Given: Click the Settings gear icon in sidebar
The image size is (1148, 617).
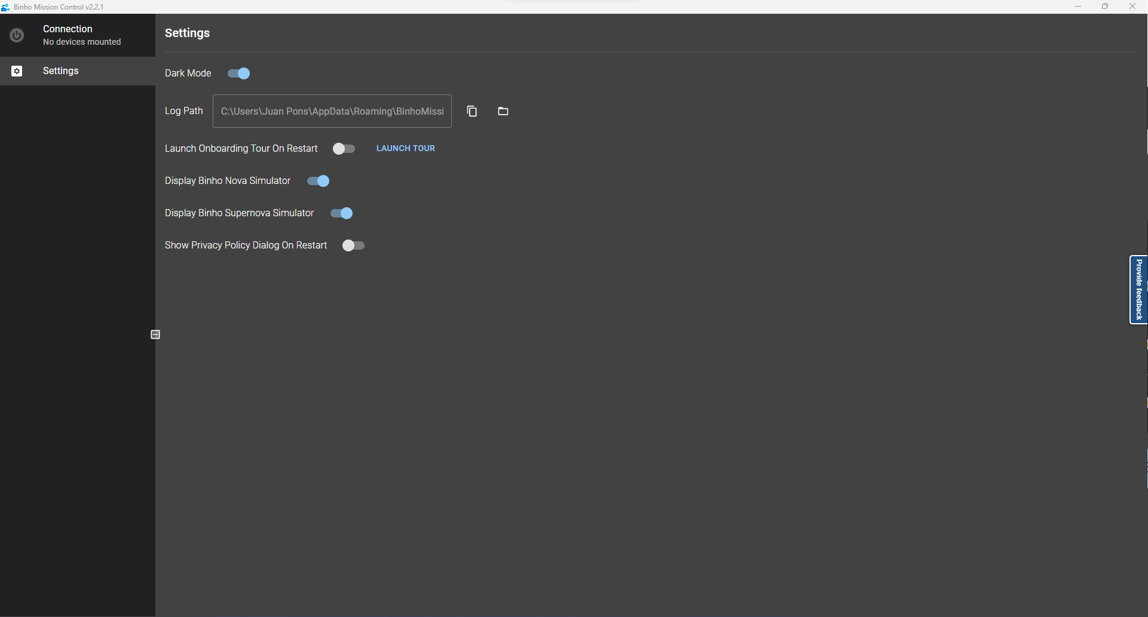Looking at the screenshot, I should (x=17, y=71).
